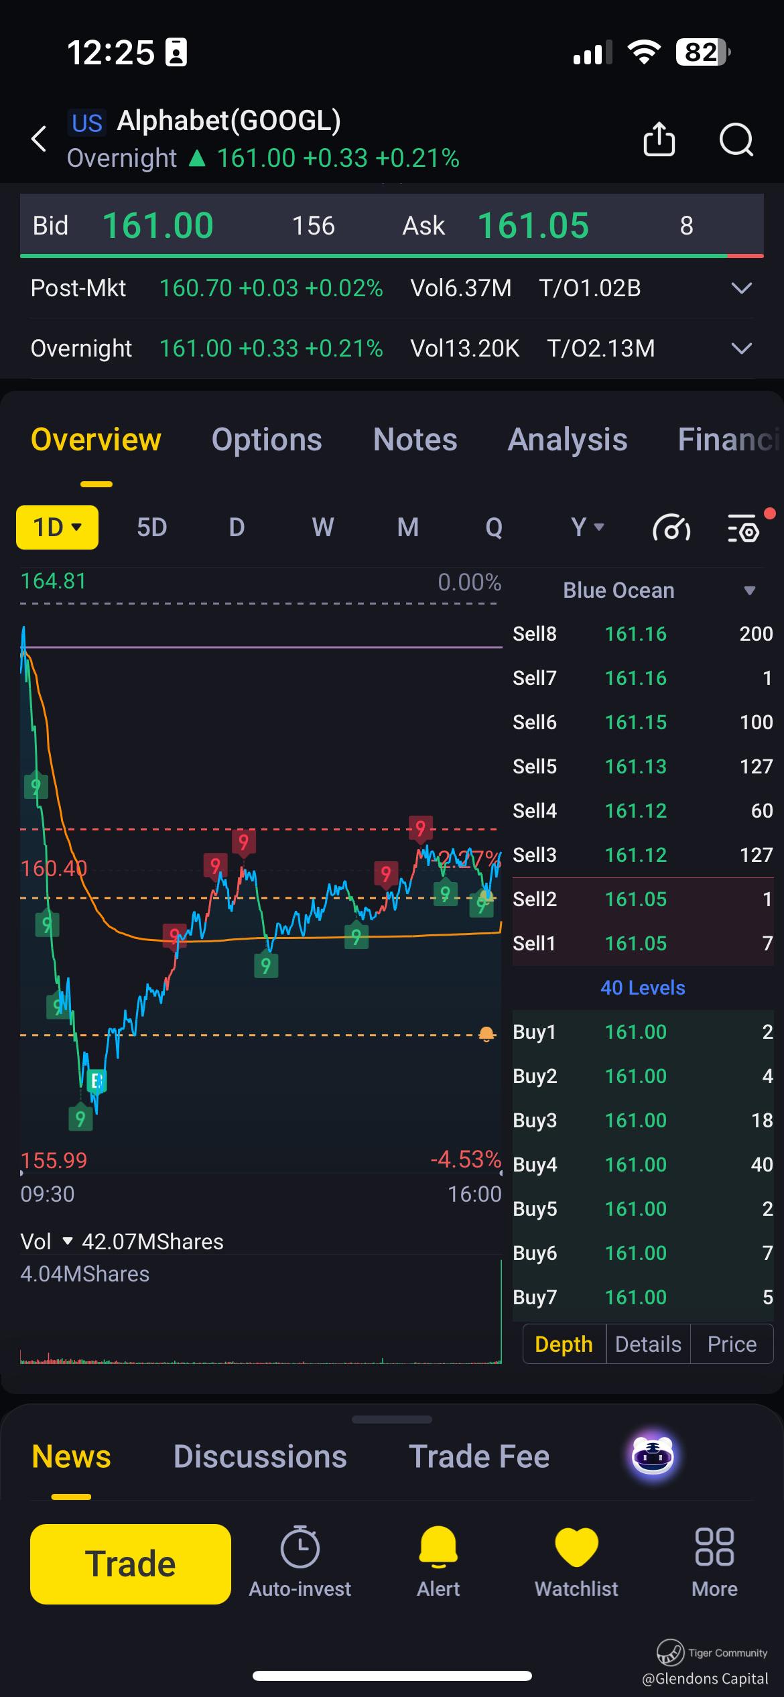Image resolution: width=784 pixels, height=1697 pixels.
Task: Open the Discussions tab
Action: tap(260, 1456)
